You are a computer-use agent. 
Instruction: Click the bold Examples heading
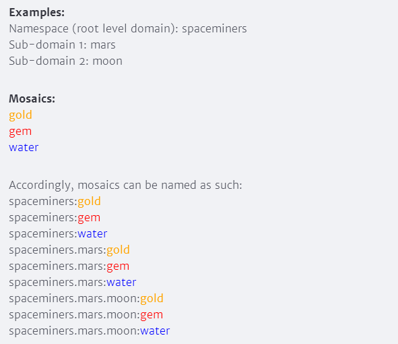(37, 12)
